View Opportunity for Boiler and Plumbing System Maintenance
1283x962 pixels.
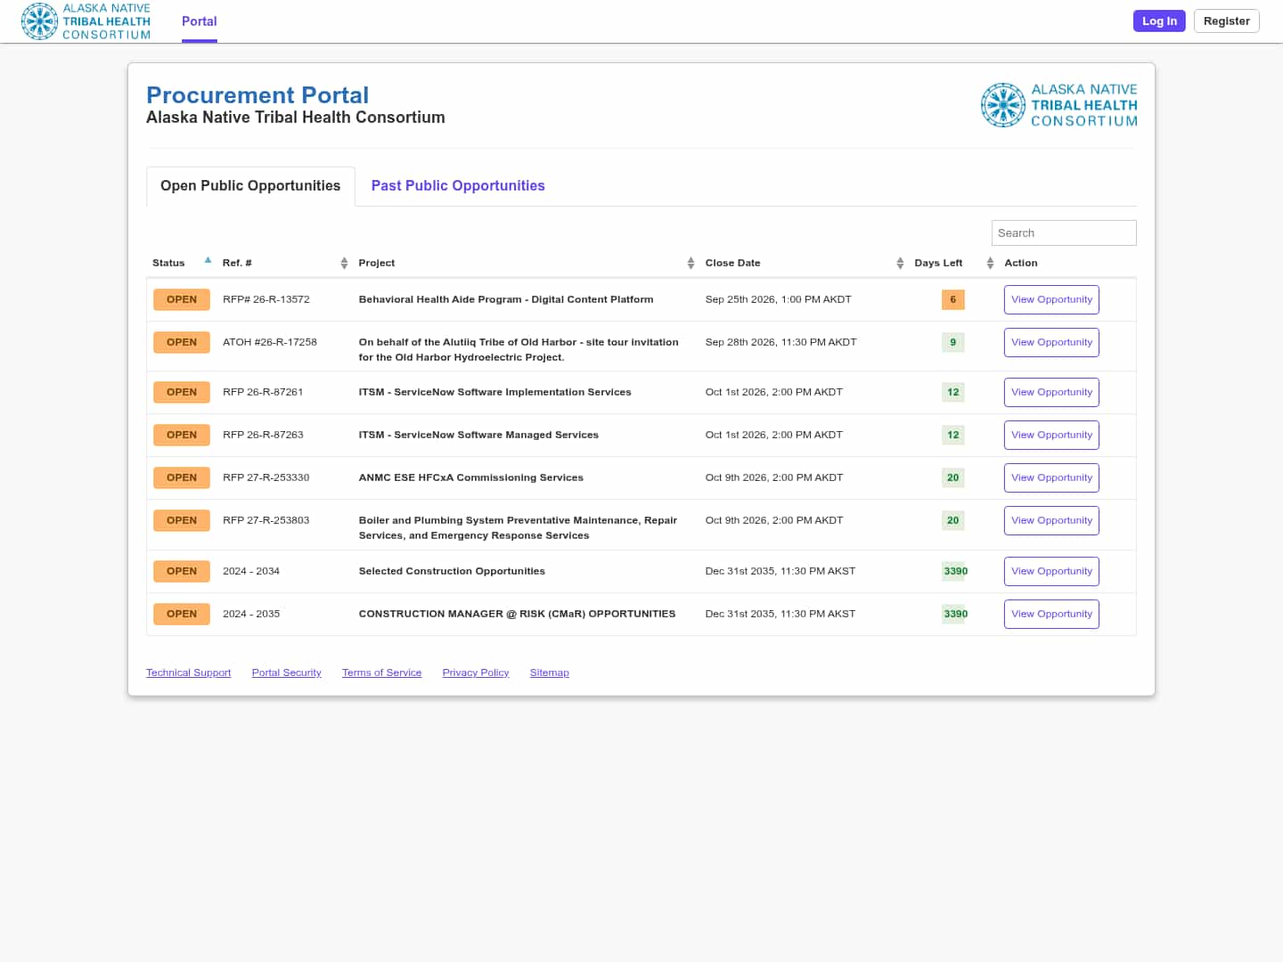(1051, 520)
